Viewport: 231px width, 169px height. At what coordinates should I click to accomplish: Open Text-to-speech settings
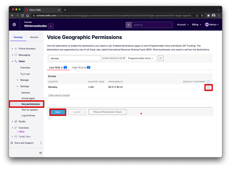click(30, 110)
